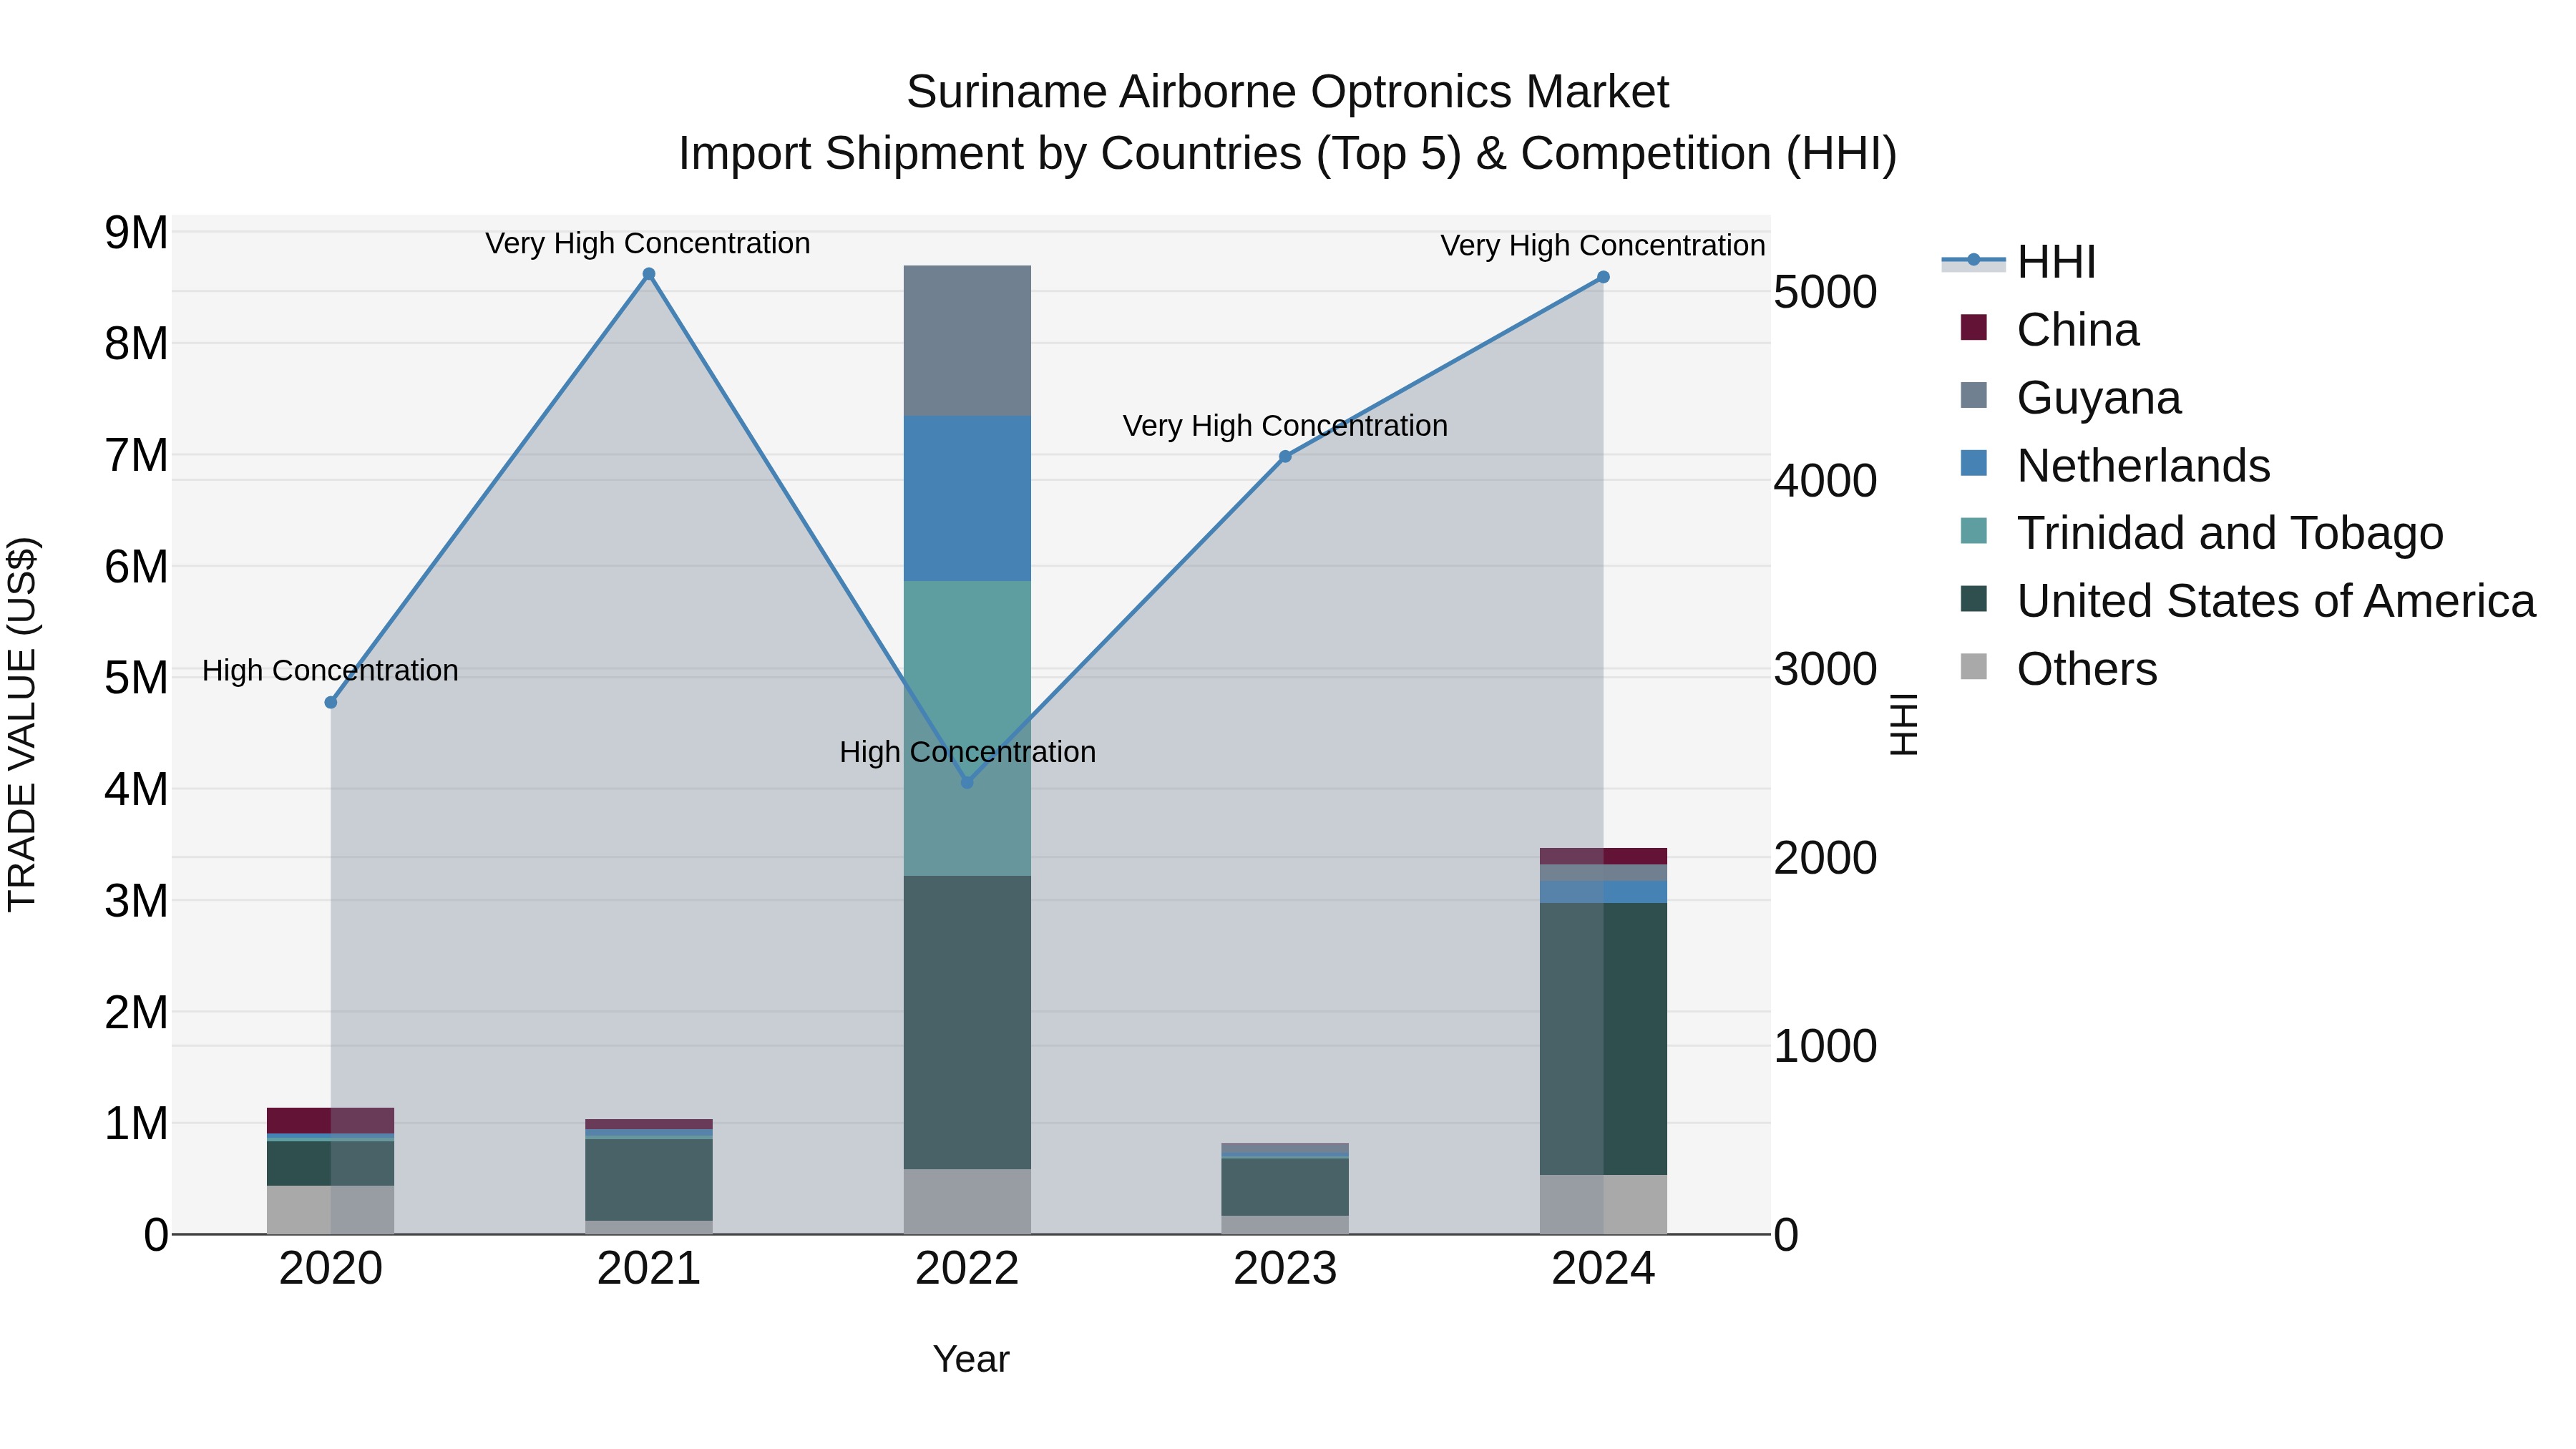Click the 9M tick on trade value axis

pyautogui.click(x=136, y=233)
